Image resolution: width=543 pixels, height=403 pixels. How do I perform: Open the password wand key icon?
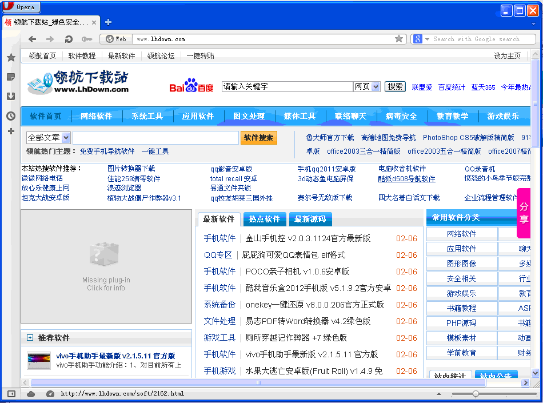86,39
